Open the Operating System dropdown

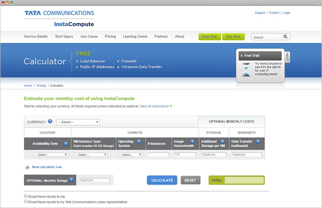(130, 154)
